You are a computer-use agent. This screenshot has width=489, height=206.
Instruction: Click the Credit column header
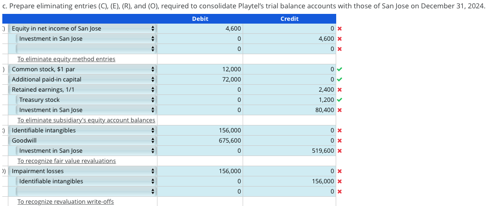(x=289, y=19)
